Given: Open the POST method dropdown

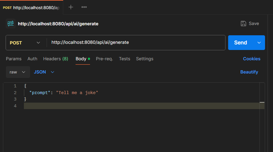Looking at the screenshot, I should [25, 43].
